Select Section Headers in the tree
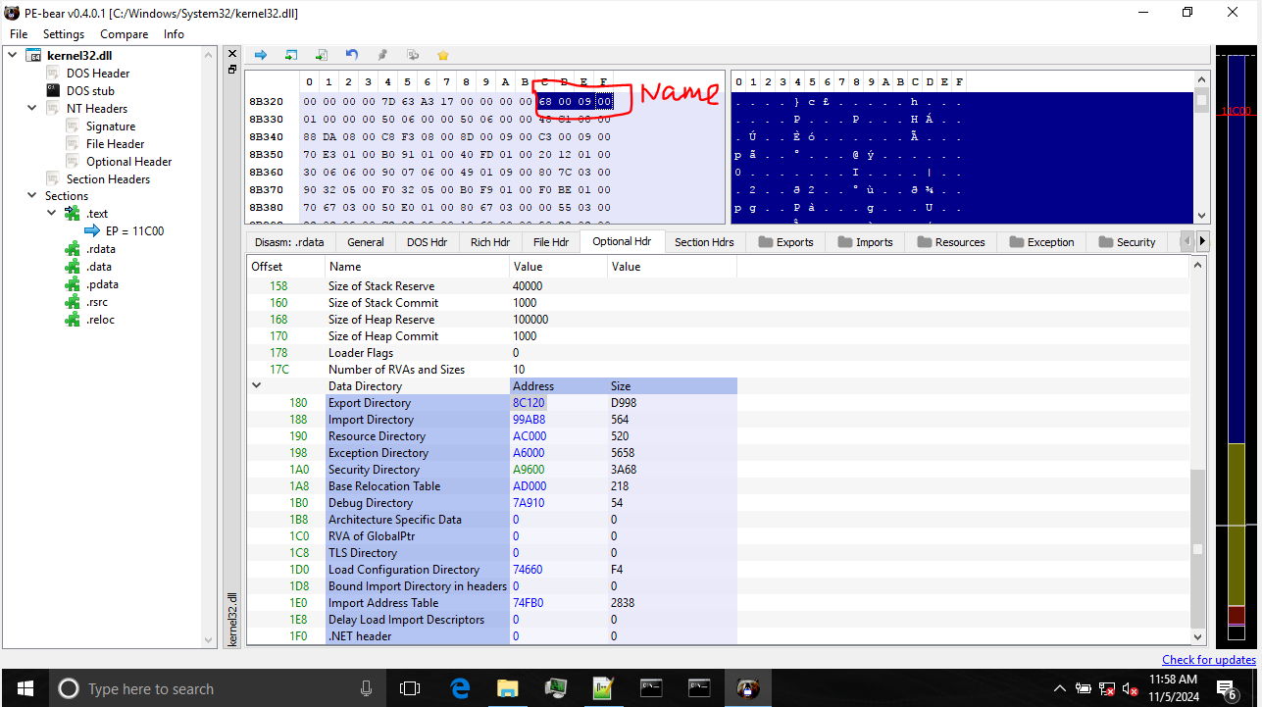The image size is (1262, 707). (x=108, y=179)
